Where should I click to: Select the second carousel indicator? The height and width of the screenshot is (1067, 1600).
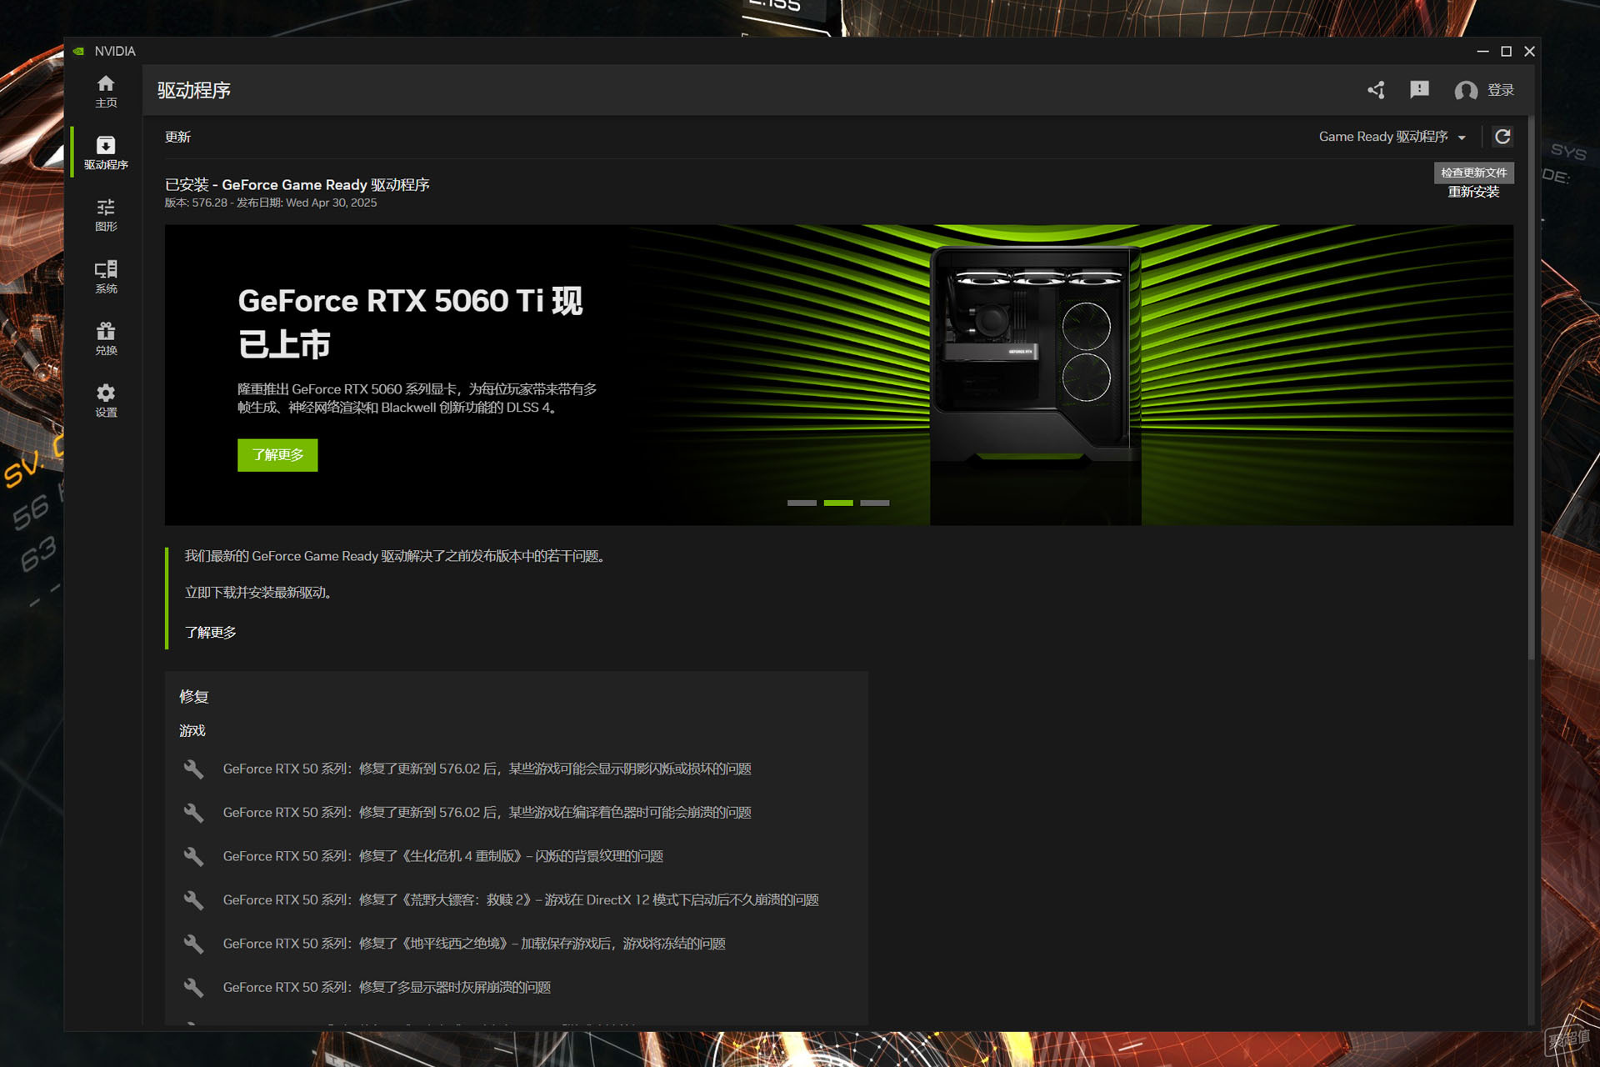tap(838, 503)
